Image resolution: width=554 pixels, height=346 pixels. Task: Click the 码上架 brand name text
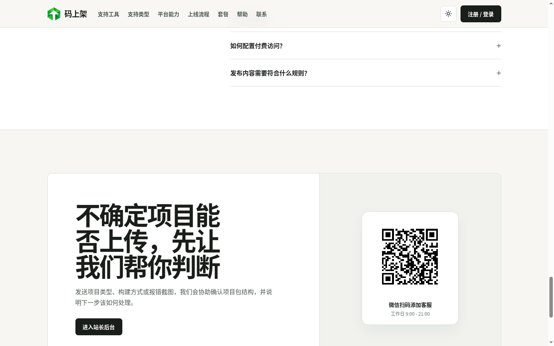tap(75, 14)
